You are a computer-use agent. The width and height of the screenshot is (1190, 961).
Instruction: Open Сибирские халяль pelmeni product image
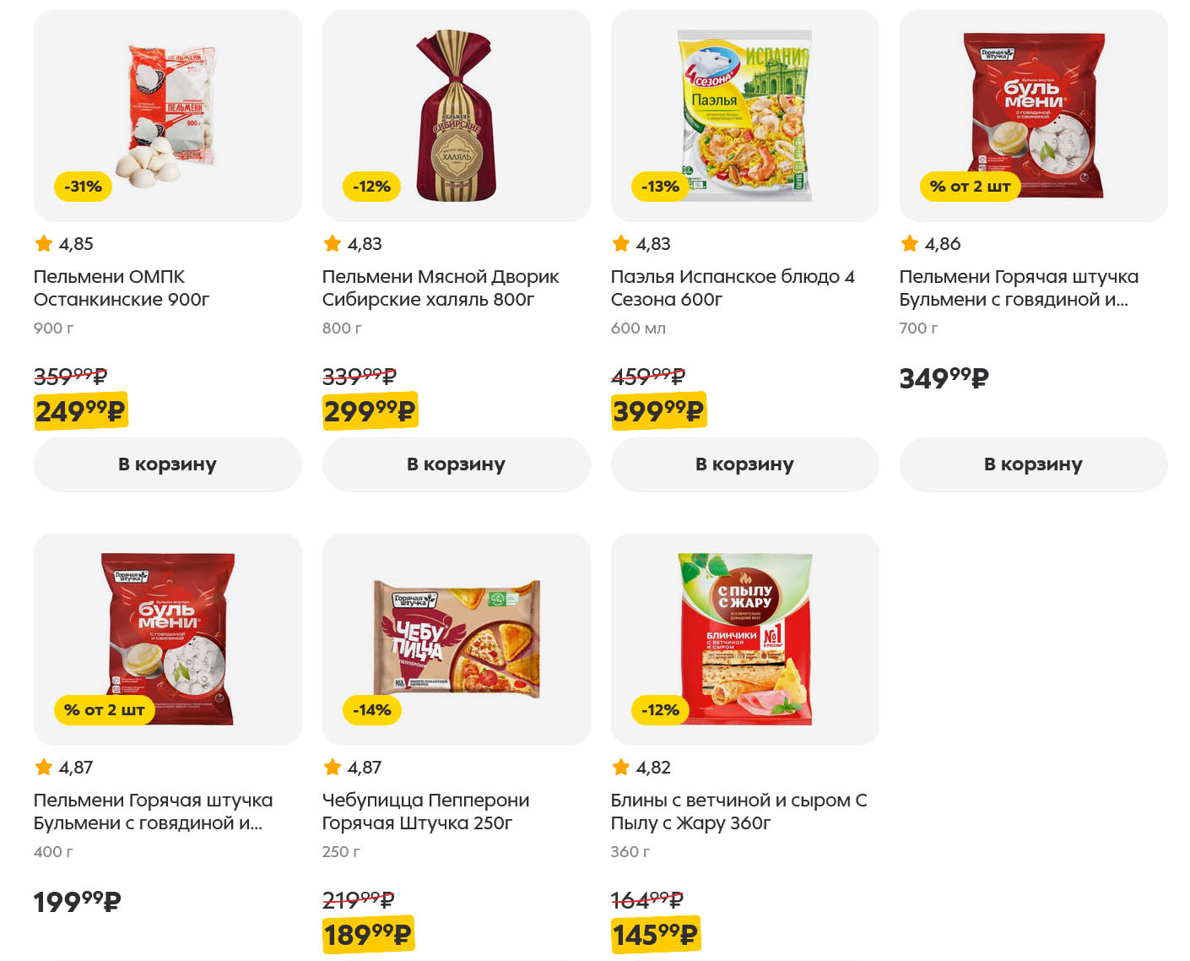(x=456, y=114)
